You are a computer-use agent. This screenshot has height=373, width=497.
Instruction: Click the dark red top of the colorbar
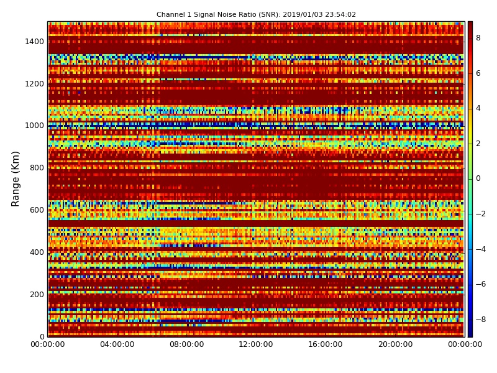pyautogui.click(x=470, y=25)
